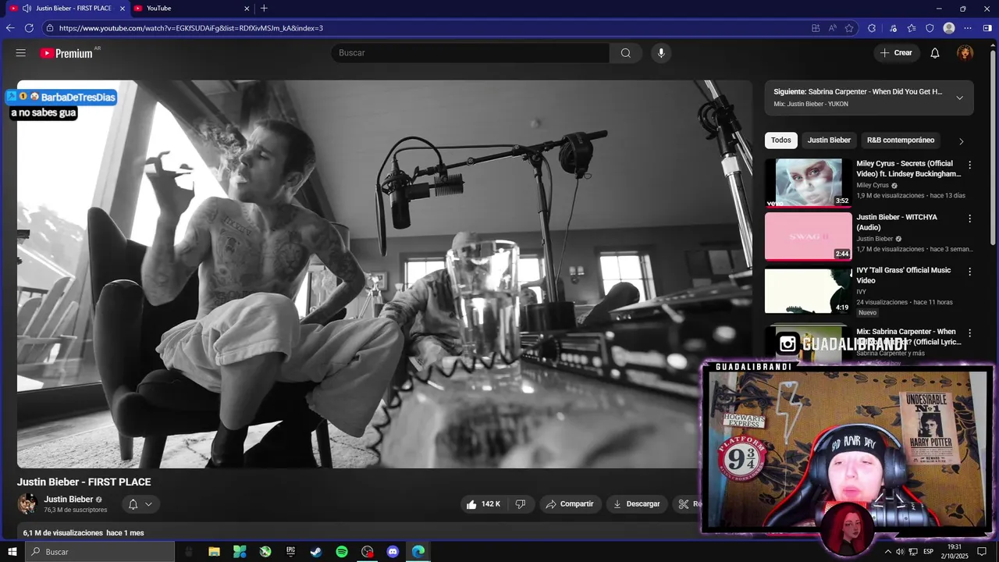Go back with browser back arrow

(10, 28)
